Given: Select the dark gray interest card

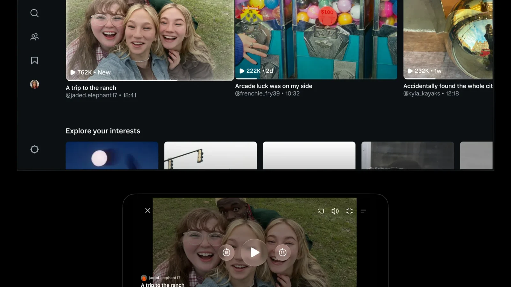Looking at the screenshot, I should tap(408, 155).
